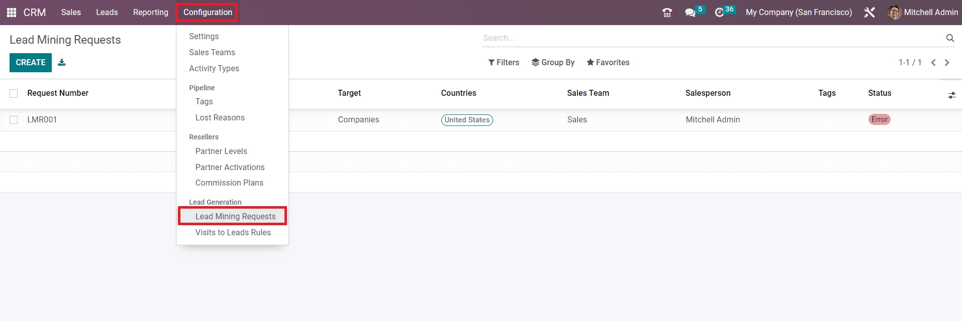Click the red Error status badge

coord(879,119)
